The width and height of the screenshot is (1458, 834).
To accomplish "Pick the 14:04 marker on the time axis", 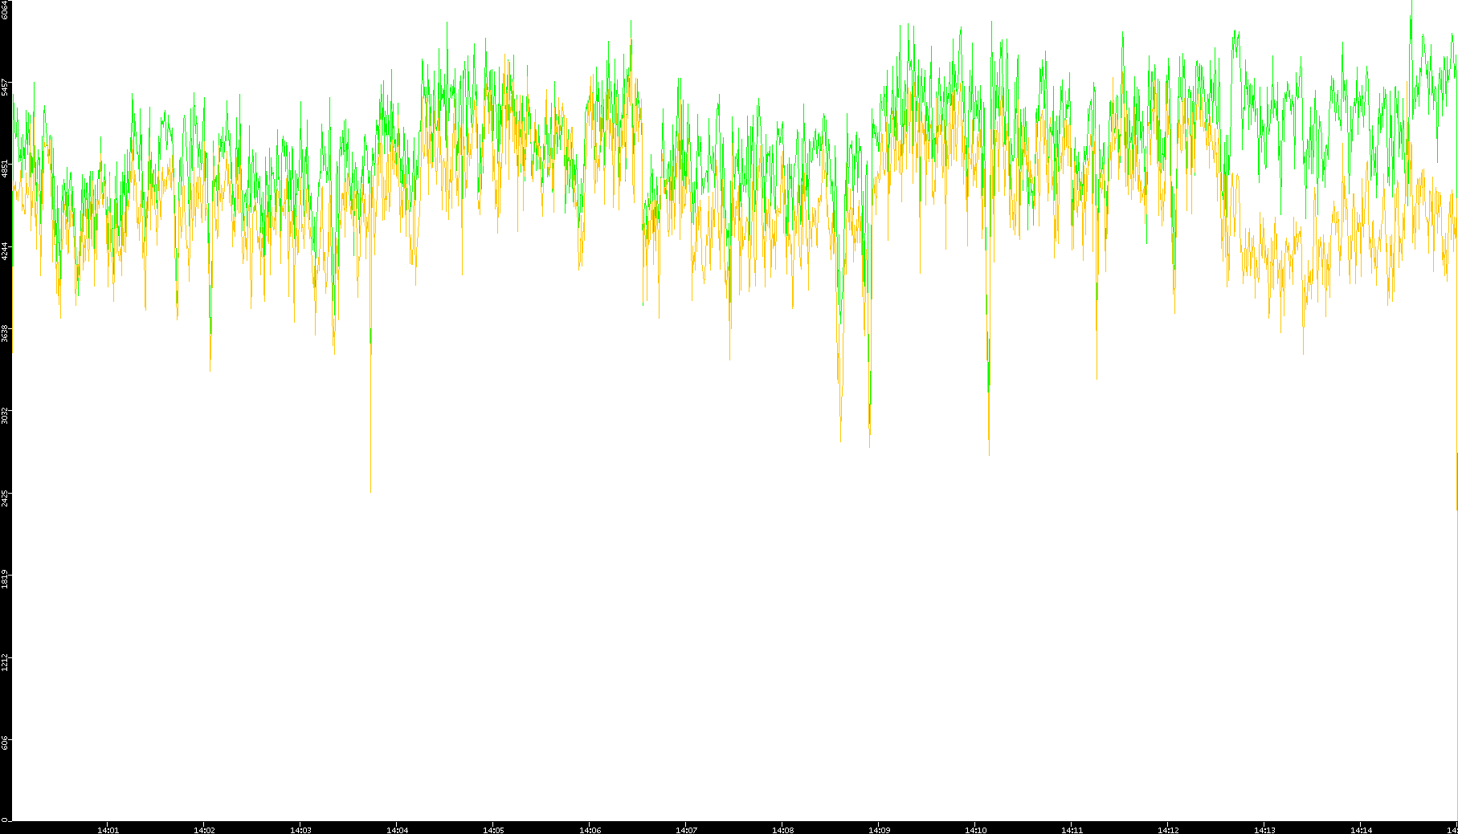I will pos(397,830).
